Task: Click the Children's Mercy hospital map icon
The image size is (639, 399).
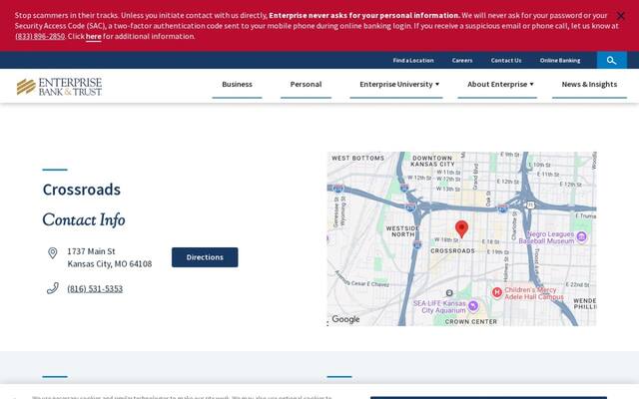Action: [x=497, y=292]
